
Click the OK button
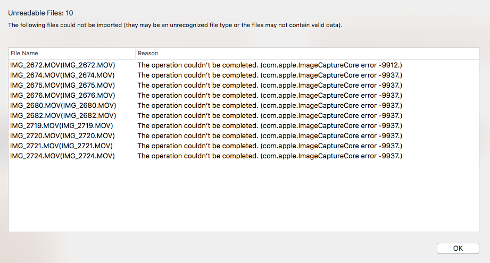458,248
